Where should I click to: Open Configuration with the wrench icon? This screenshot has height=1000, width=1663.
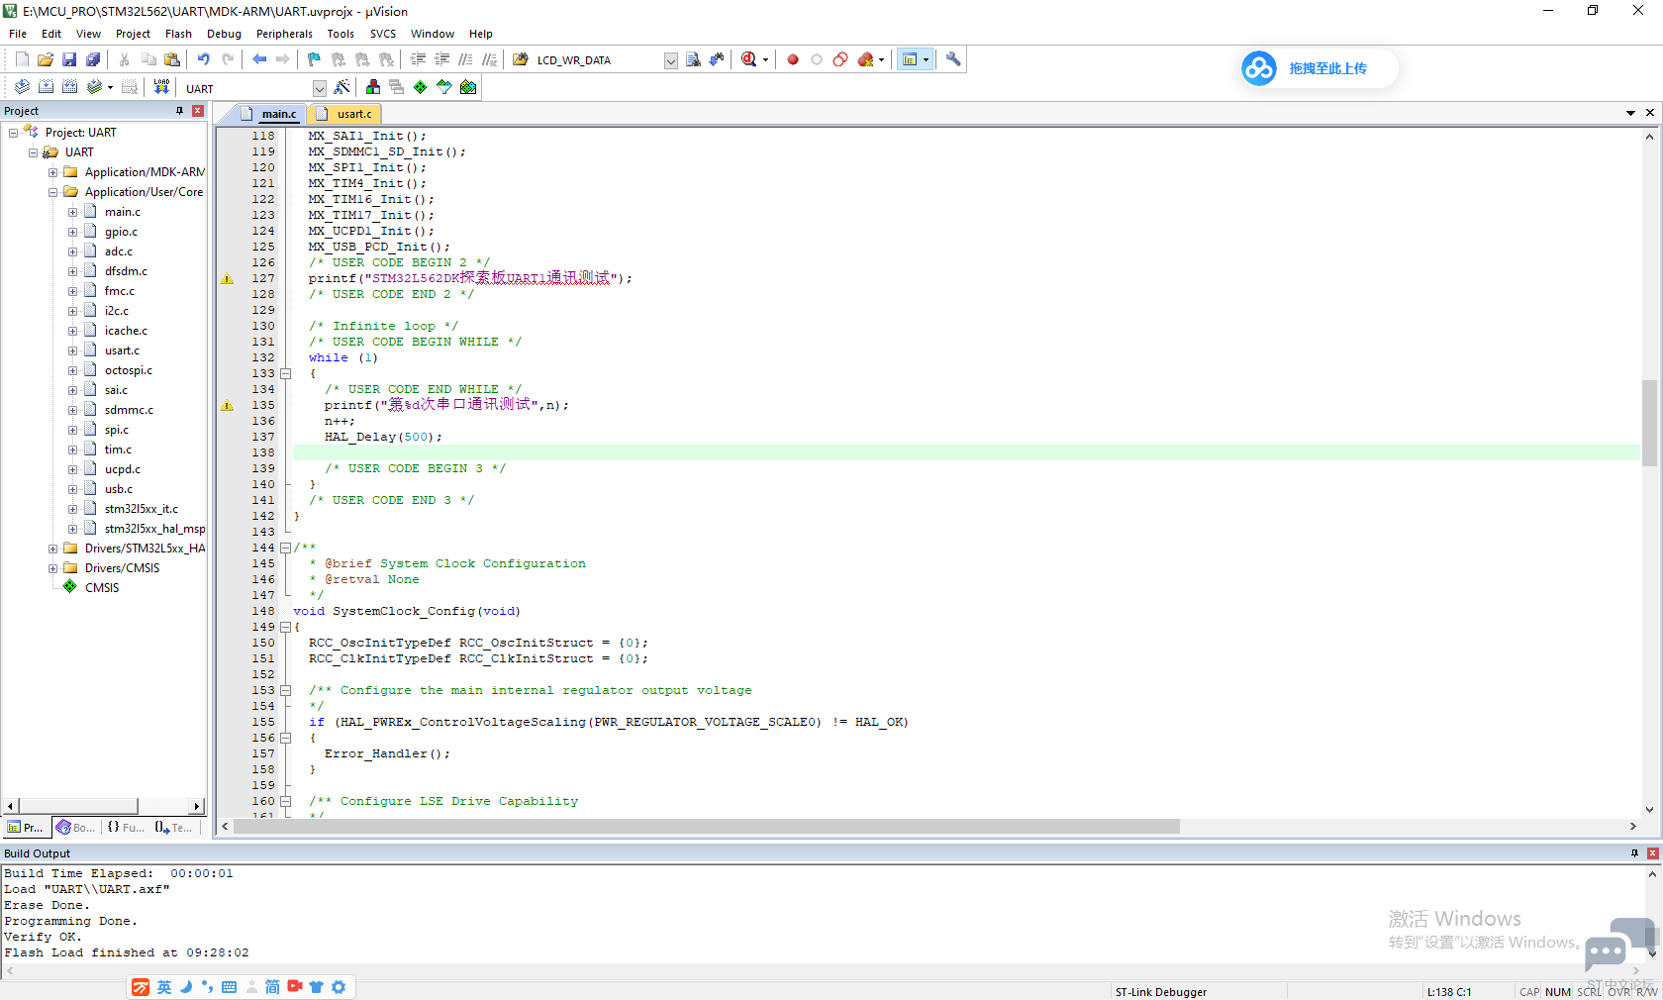click(953, 59)
